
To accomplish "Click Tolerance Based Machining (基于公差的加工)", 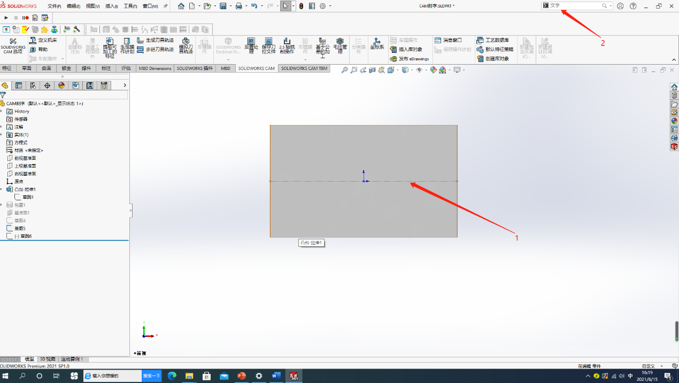I will coord(322,48).
